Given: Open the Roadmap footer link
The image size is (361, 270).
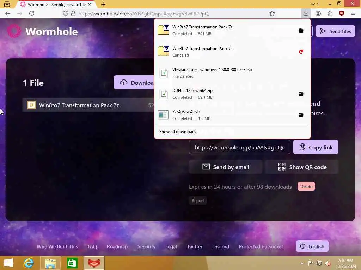Looking at the screenshot, I should [x=117, y=246].
